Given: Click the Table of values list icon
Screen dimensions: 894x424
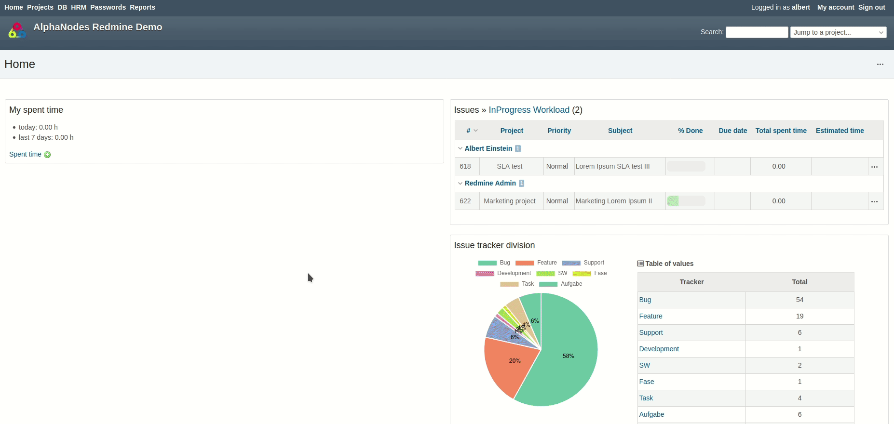Looking at the screenshot, I should click(640, 264).
